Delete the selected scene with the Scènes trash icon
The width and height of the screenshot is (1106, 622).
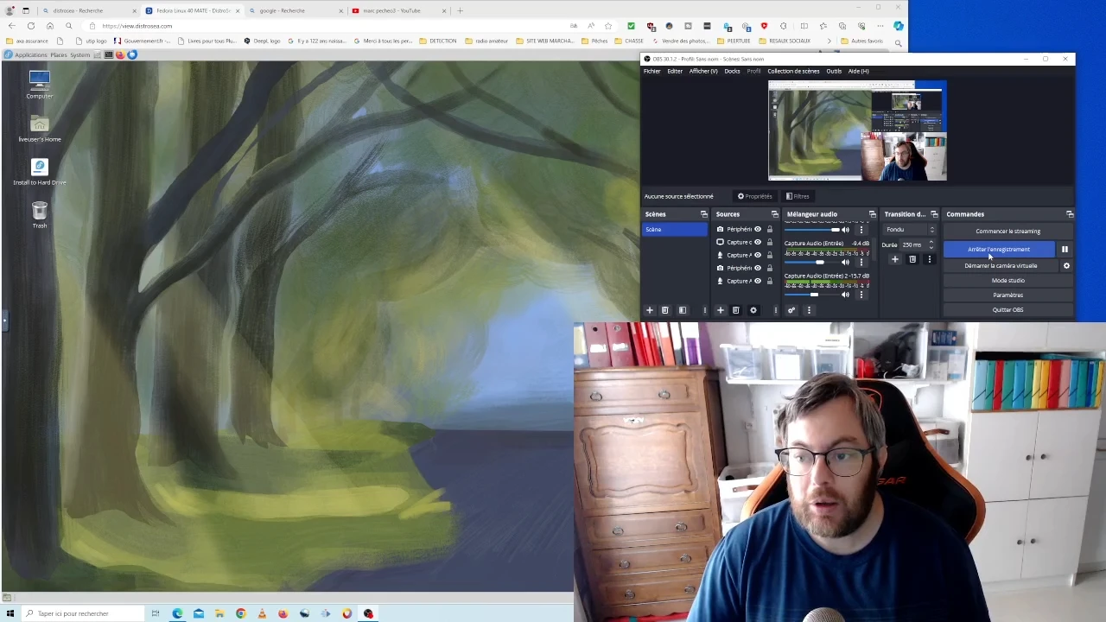(x=665, y=310)
